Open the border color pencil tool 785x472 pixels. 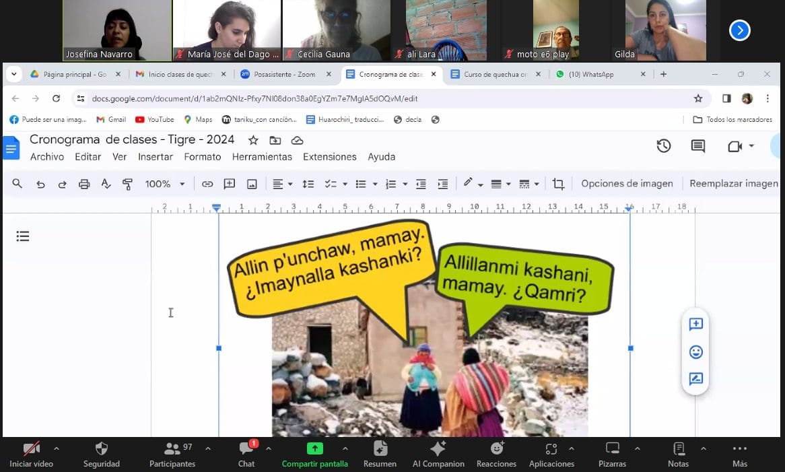click(469, 184)
